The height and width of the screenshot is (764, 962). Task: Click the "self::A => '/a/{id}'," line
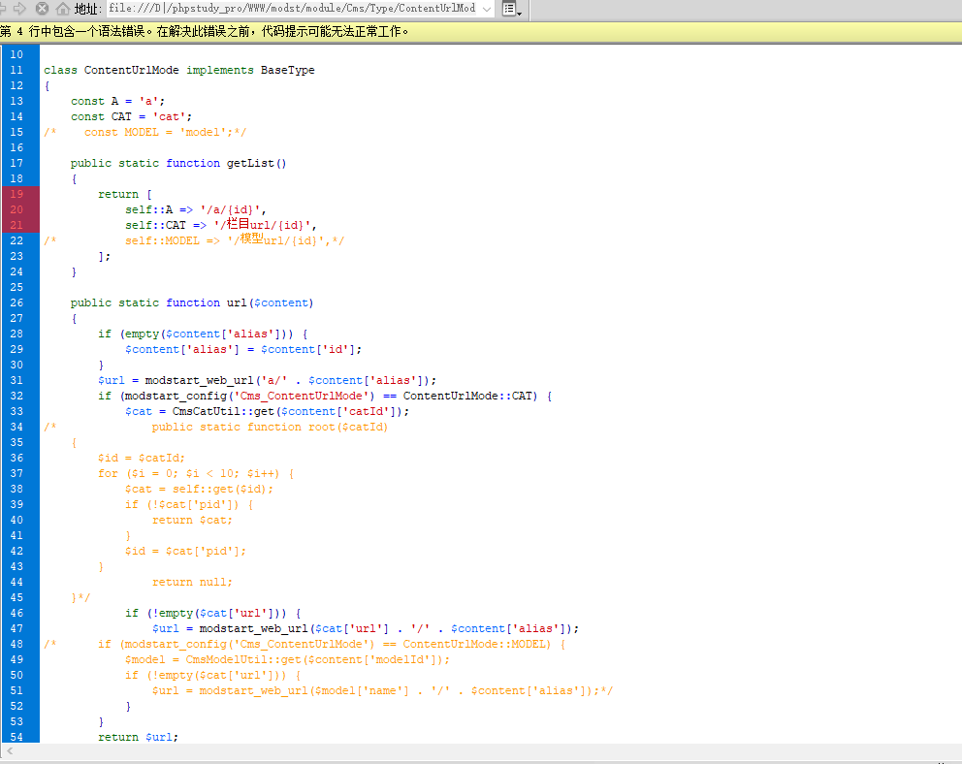tap(196, 209)
